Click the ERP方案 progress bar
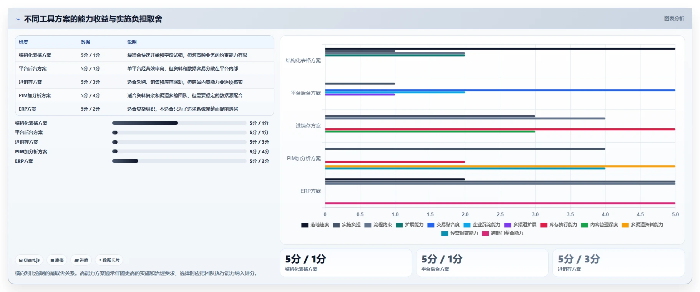Viewport: 700px width, 292px height. pyautogui.click(x=179, y=161)
